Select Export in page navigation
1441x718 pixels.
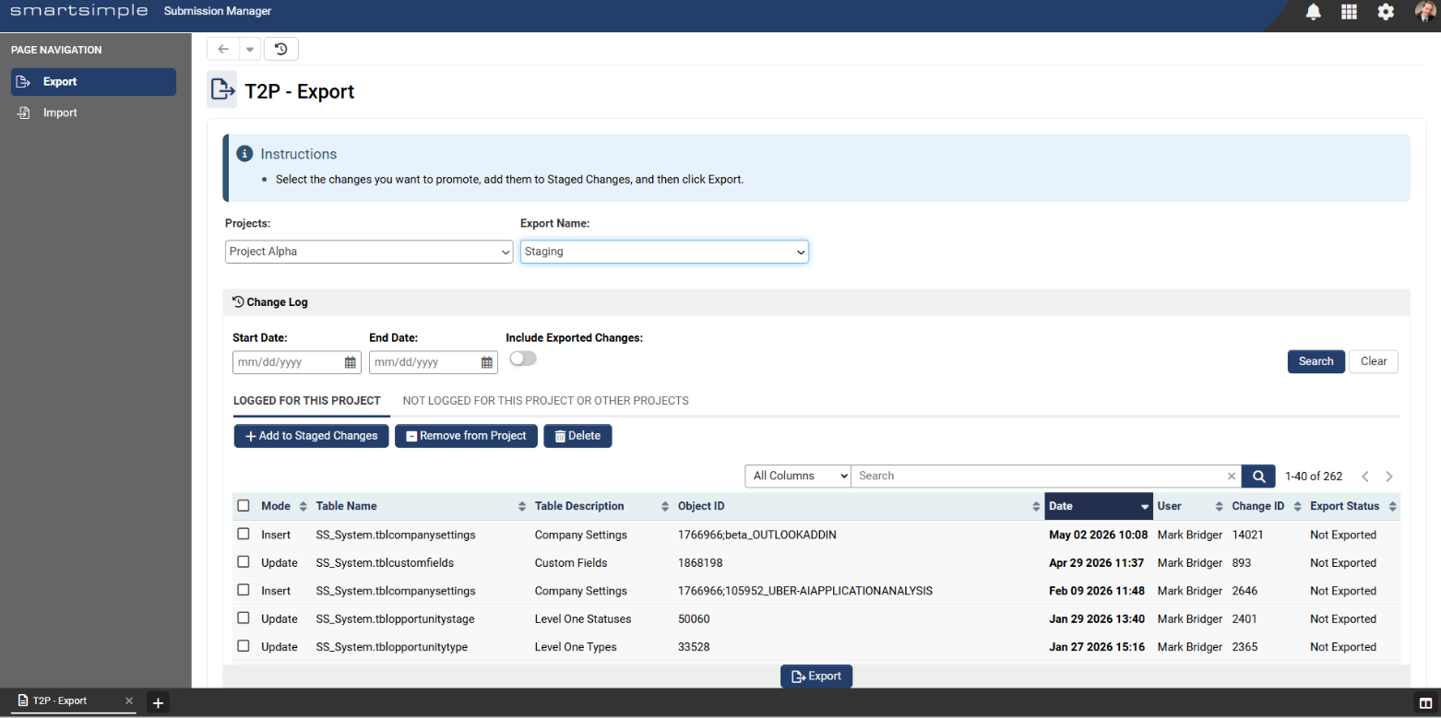(93, 82)
